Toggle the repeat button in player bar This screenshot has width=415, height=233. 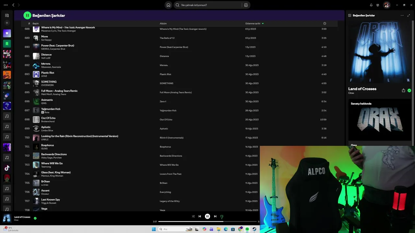coord(222,216)
